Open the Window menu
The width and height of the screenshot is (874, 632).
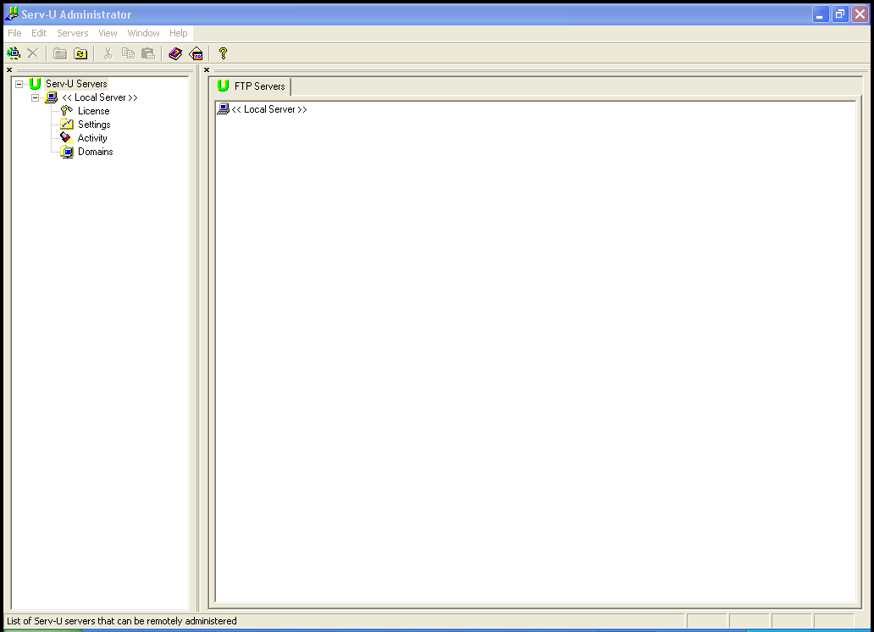[x=143, y=34]
